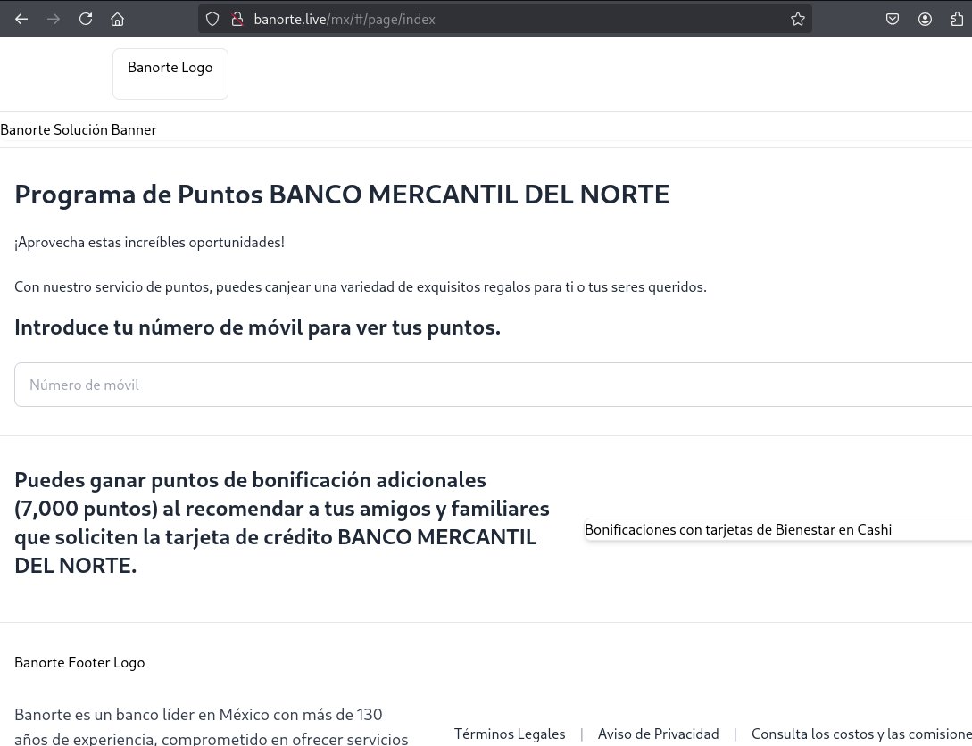Go back using the browser back arrow
Image resolution: width=972 pixels, height=746 pixels.
(x=21, y=20)
